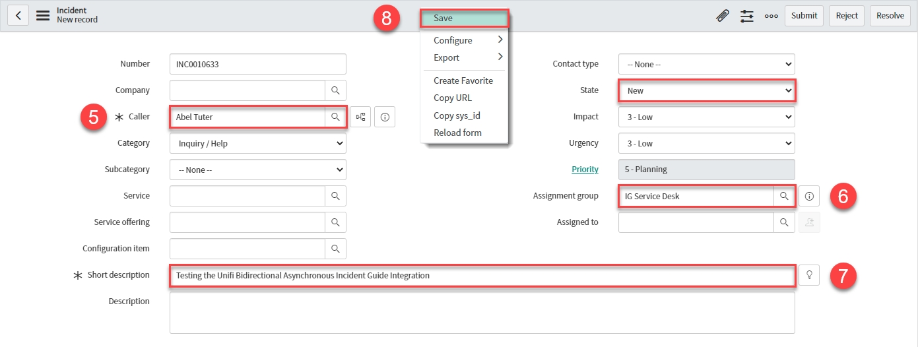Click the back arrow button
Screen dimensions: 918x347
[18, 15]
